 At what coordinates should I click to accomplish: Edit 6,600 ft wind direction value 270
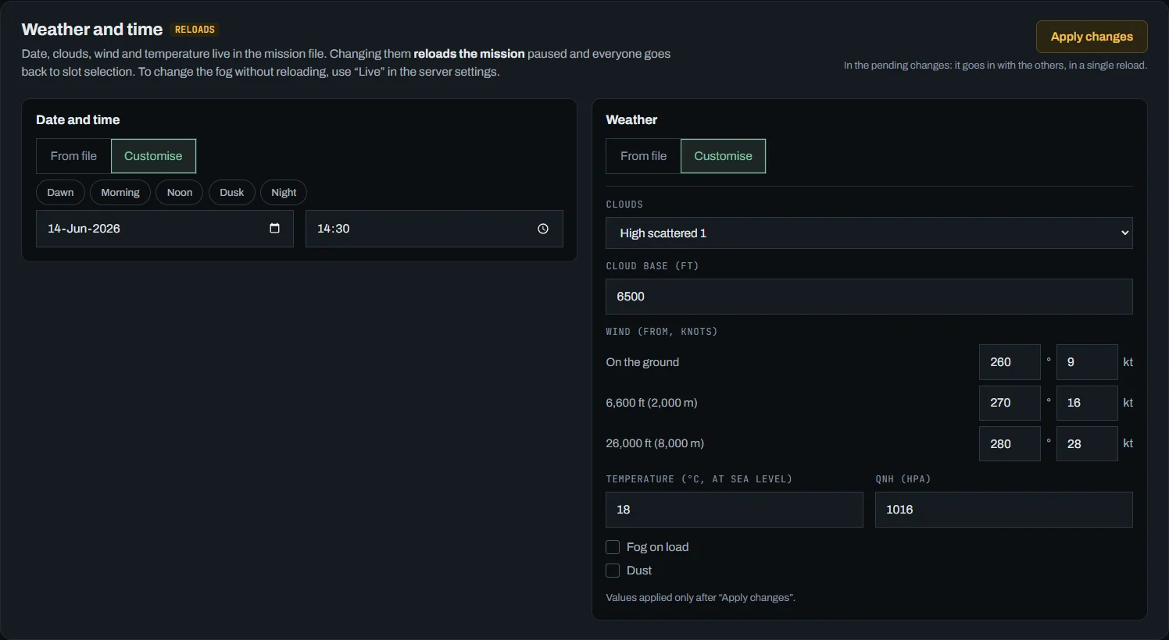tap(1010, 403)
